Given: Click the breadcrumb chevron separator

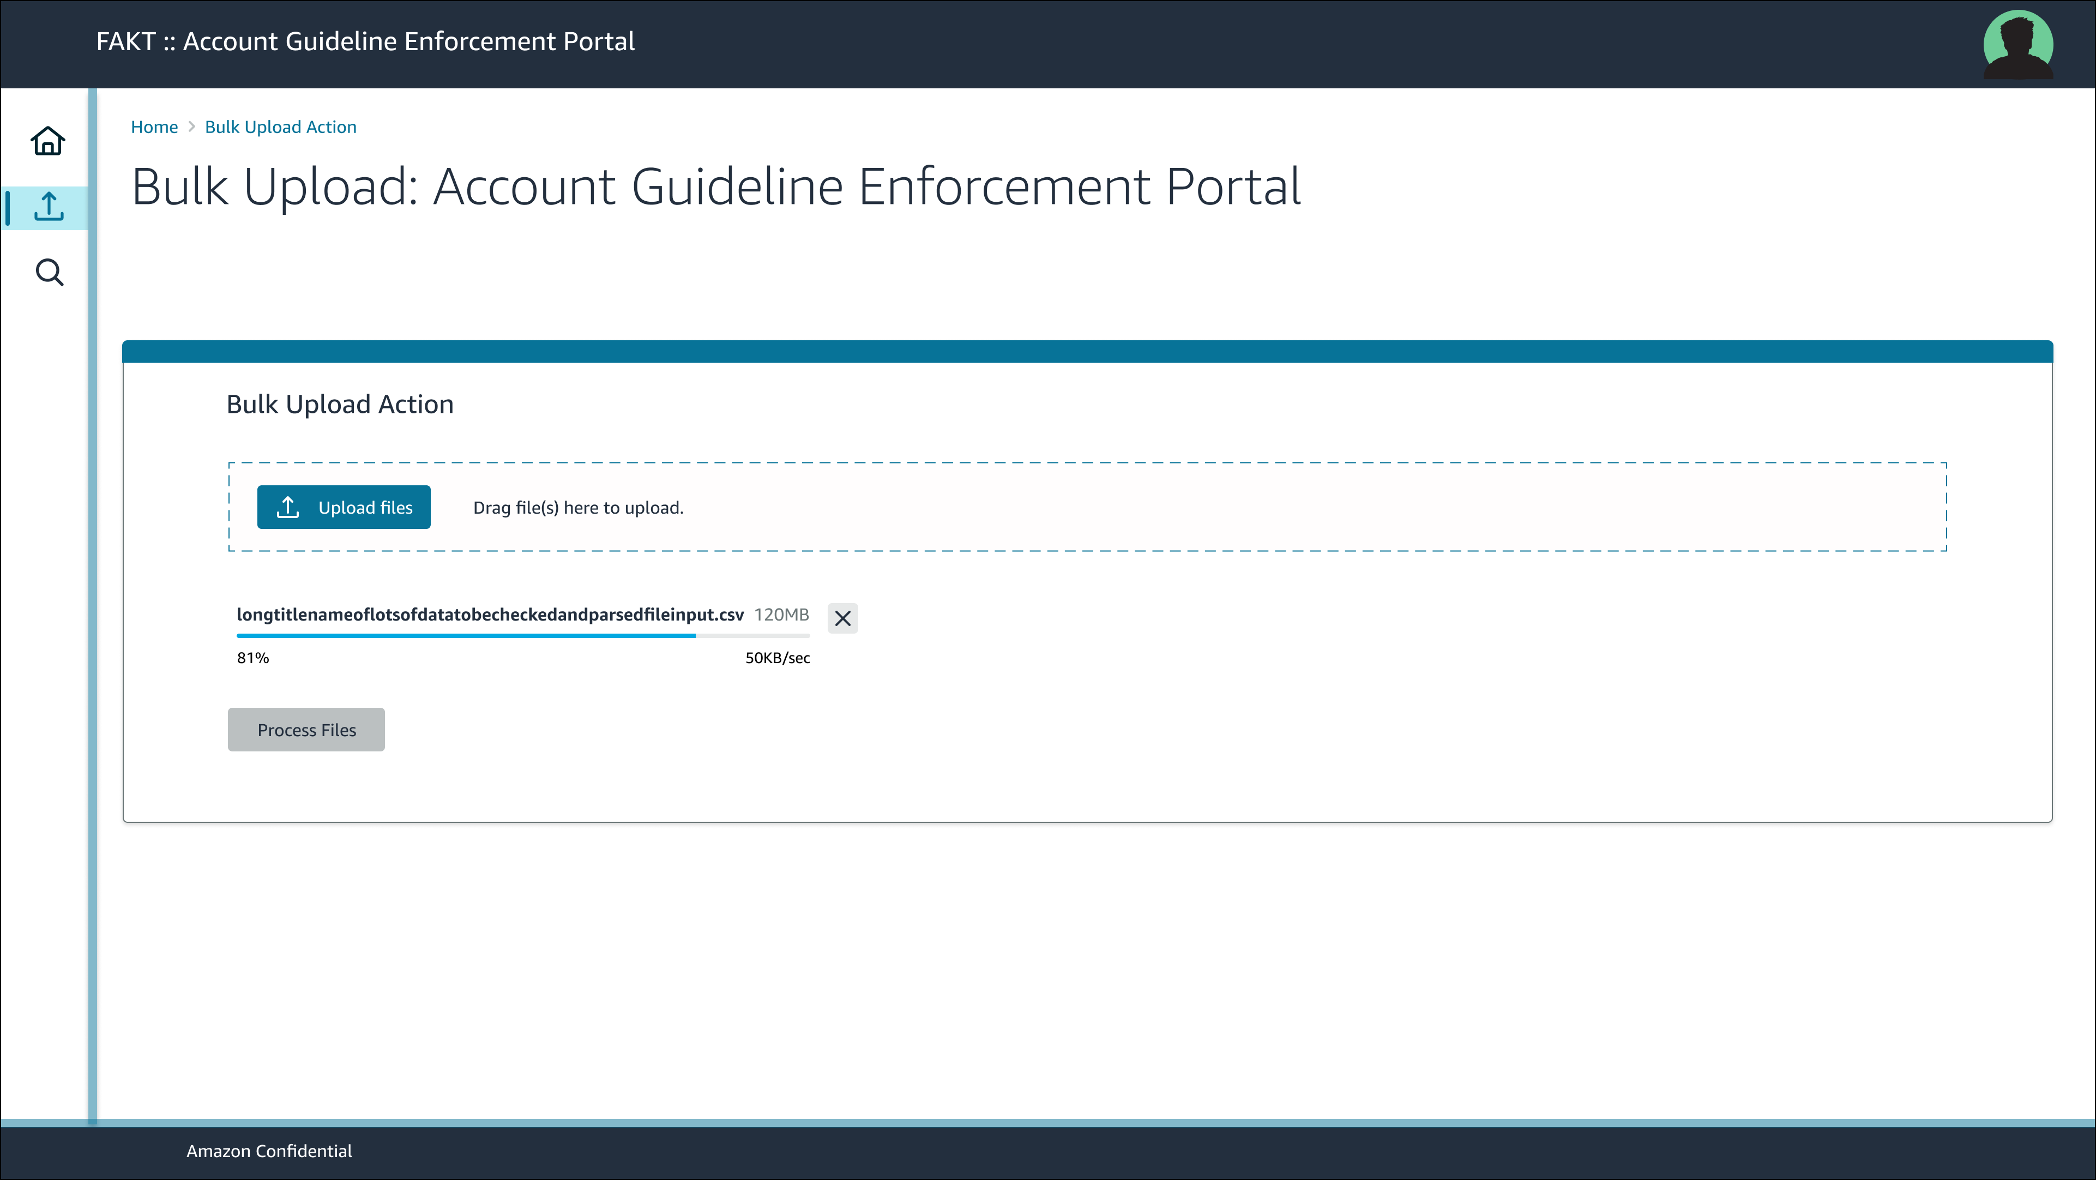Looking at the screenshot, I should coord(191,127).
